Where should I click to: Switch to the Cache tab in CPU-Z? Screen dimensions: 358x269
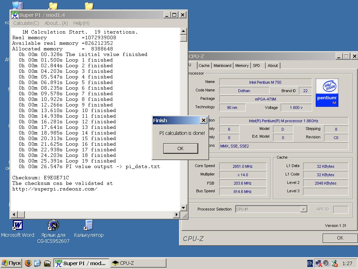point(204,65)
